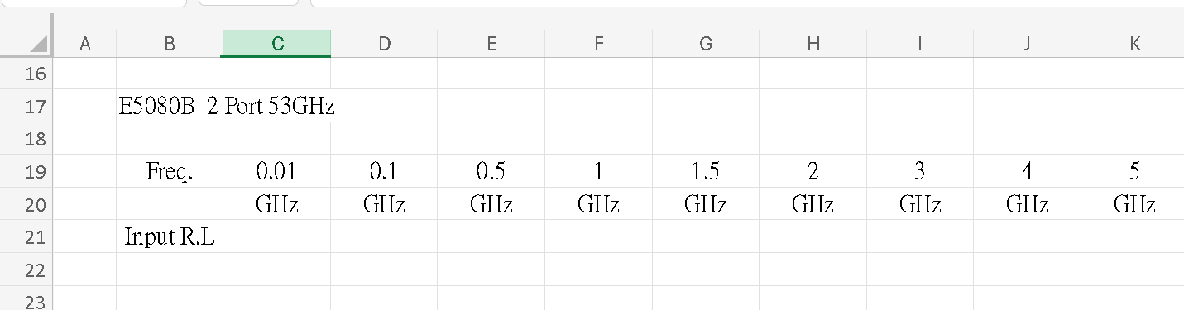Select the Input R.L cell
The width and height of the screenshot is (1184, 310).
[170, 237]
